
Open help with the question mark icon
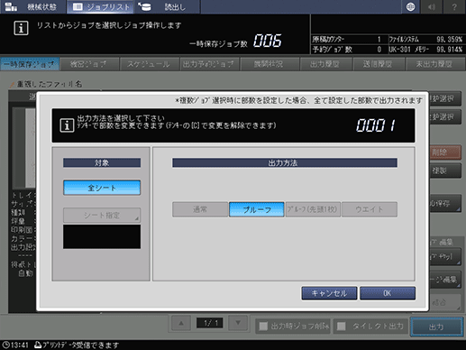tap(454, 6)
